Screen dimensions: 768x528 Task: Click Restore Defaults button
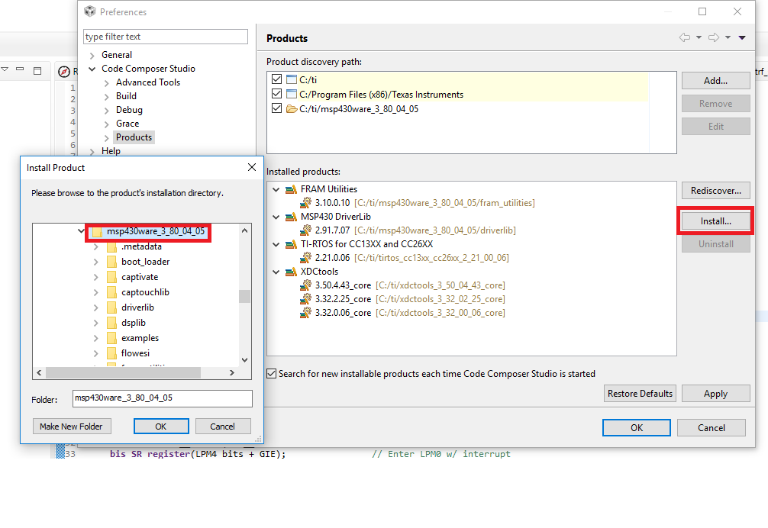point(640,394)
